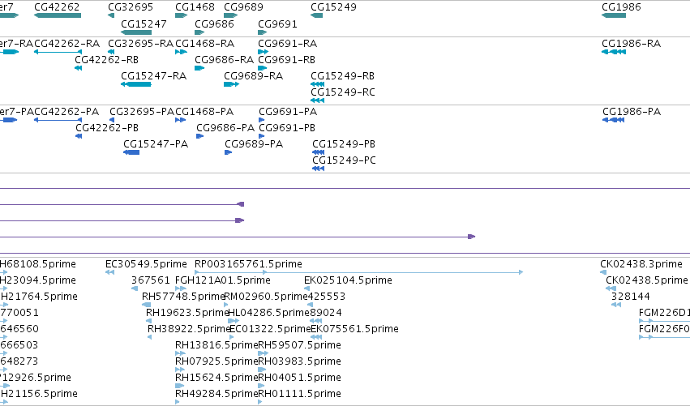Select the CG15247-PA protein glyph
The image size is (690, 406).
[131, 152]
